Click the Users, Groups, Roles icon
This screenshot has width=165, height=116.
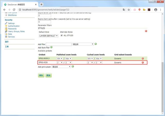pos(6,31)
